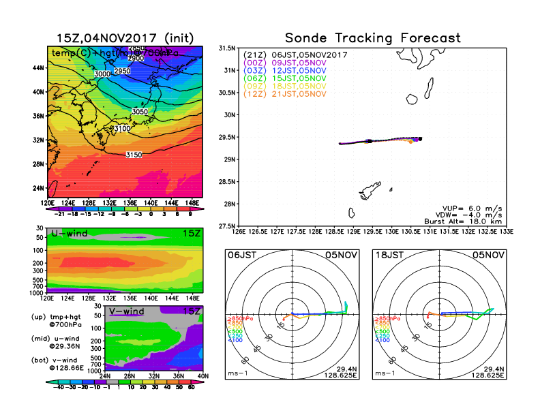Click the 3100 contour label
The image size is (540, 417).
(x=122, y=129)
